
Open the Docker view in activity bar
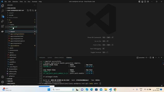click(3, 31)
